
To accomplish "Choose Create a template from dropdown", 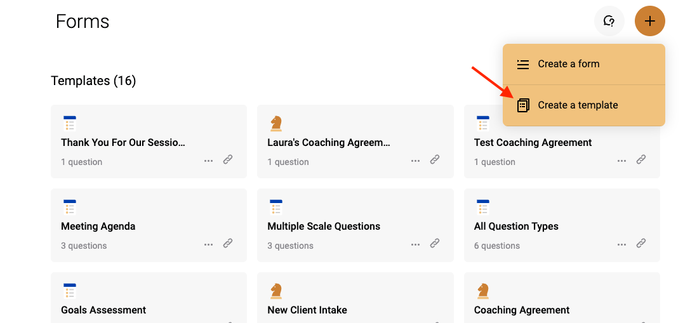I will [x=583, y=105].
